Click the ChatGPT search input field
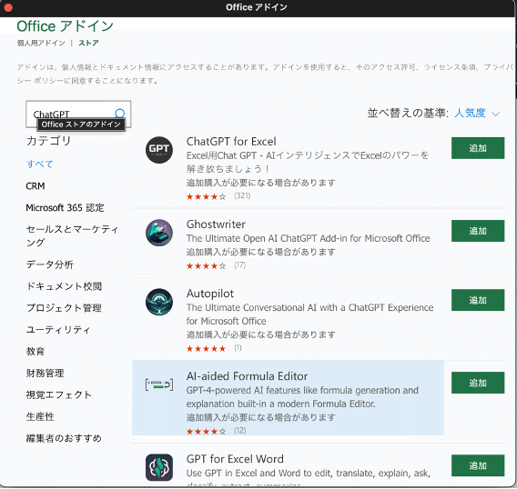 coord(78,114)
